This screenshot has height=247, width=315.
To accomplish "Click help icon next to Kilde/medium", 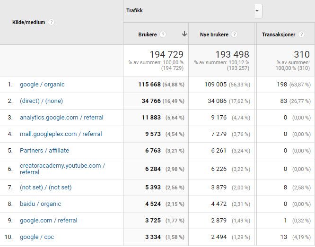I will coord(52,22).
